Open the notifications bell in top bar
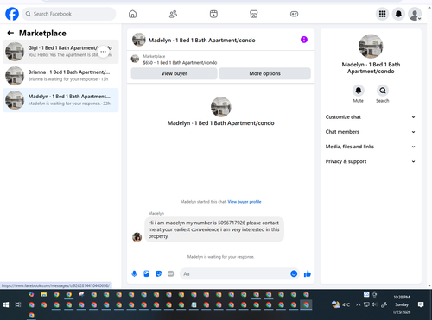Viewport: 432px width, 320px height. pos(398,14)
